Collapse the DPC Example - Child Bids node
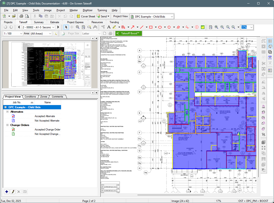Viewport: 274px width, 203px height. (5, 107)
